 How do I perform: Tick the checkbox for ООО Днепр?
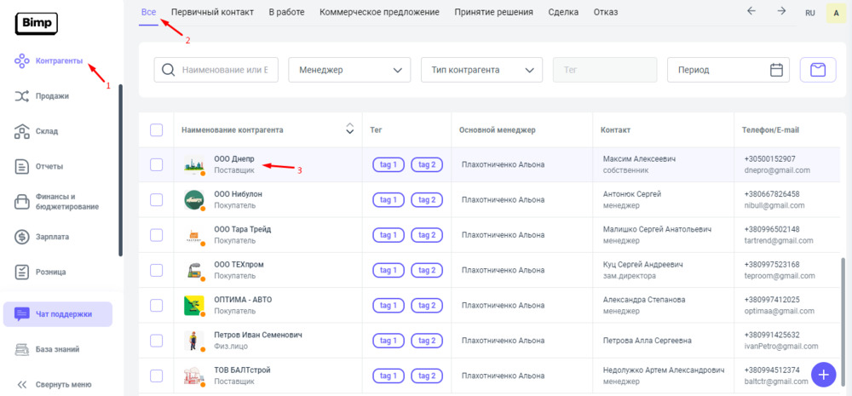[x=156, y=164]
